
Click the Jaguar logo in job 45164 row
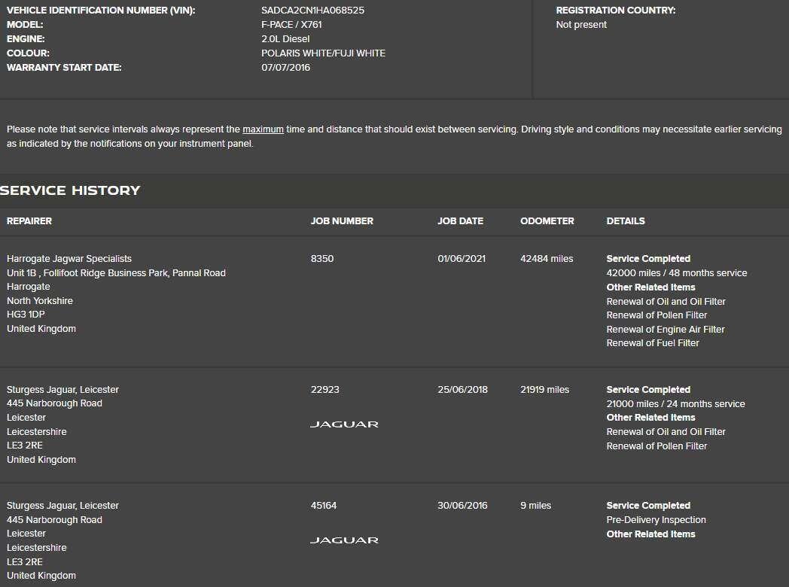pyautogui.click(x=344, y=540)
